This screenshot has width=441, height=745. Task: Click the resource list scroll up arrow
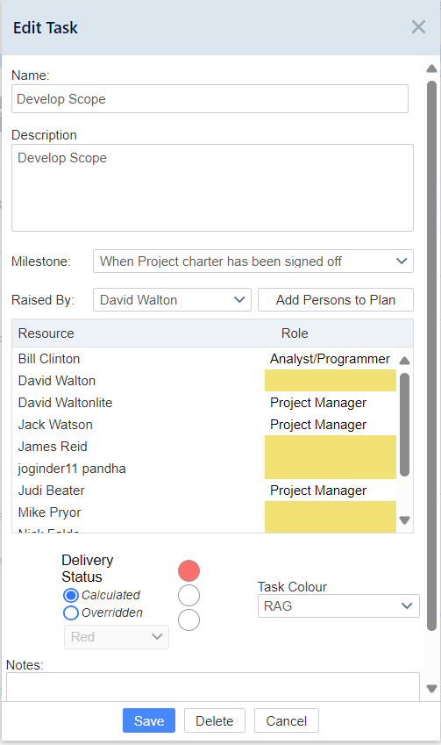pyautogui.click(x=404, y=361)
